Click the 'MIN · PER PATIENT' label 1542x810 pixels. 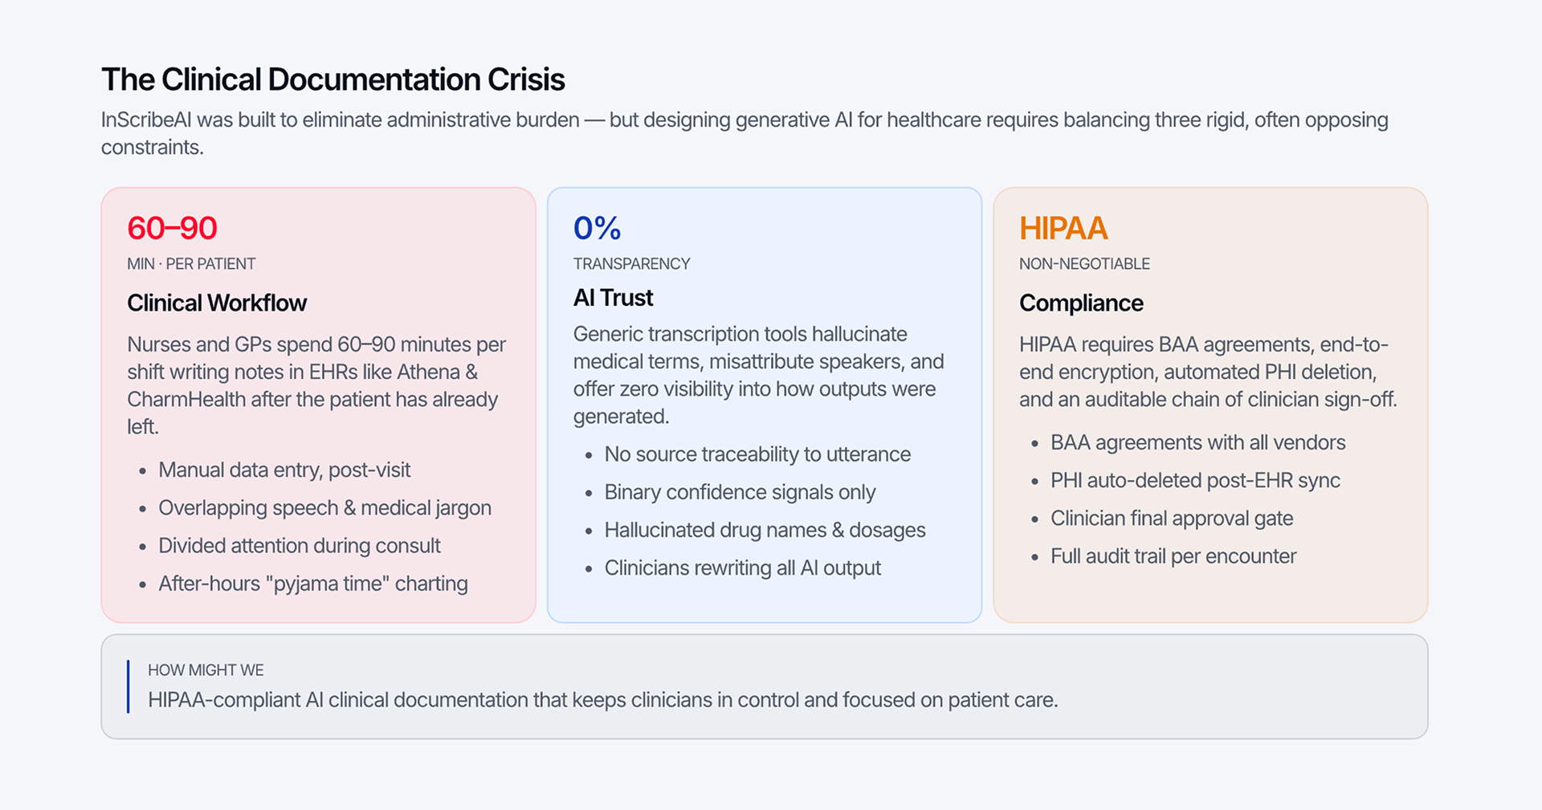191,263
